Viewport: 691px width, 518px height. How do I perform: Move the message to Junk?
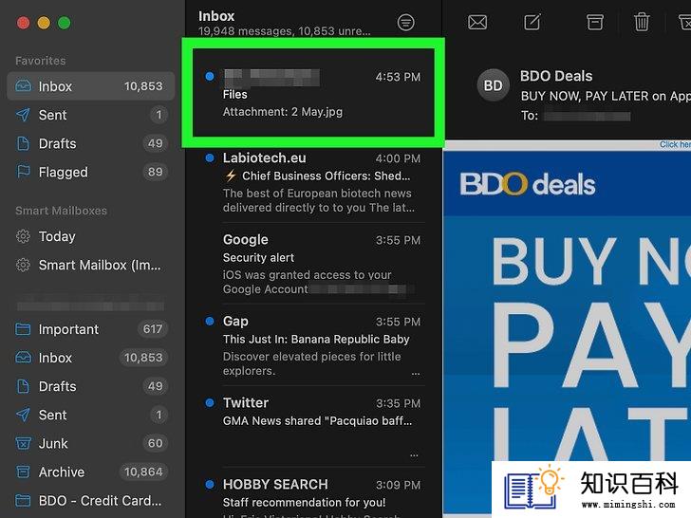pos(685,22)
